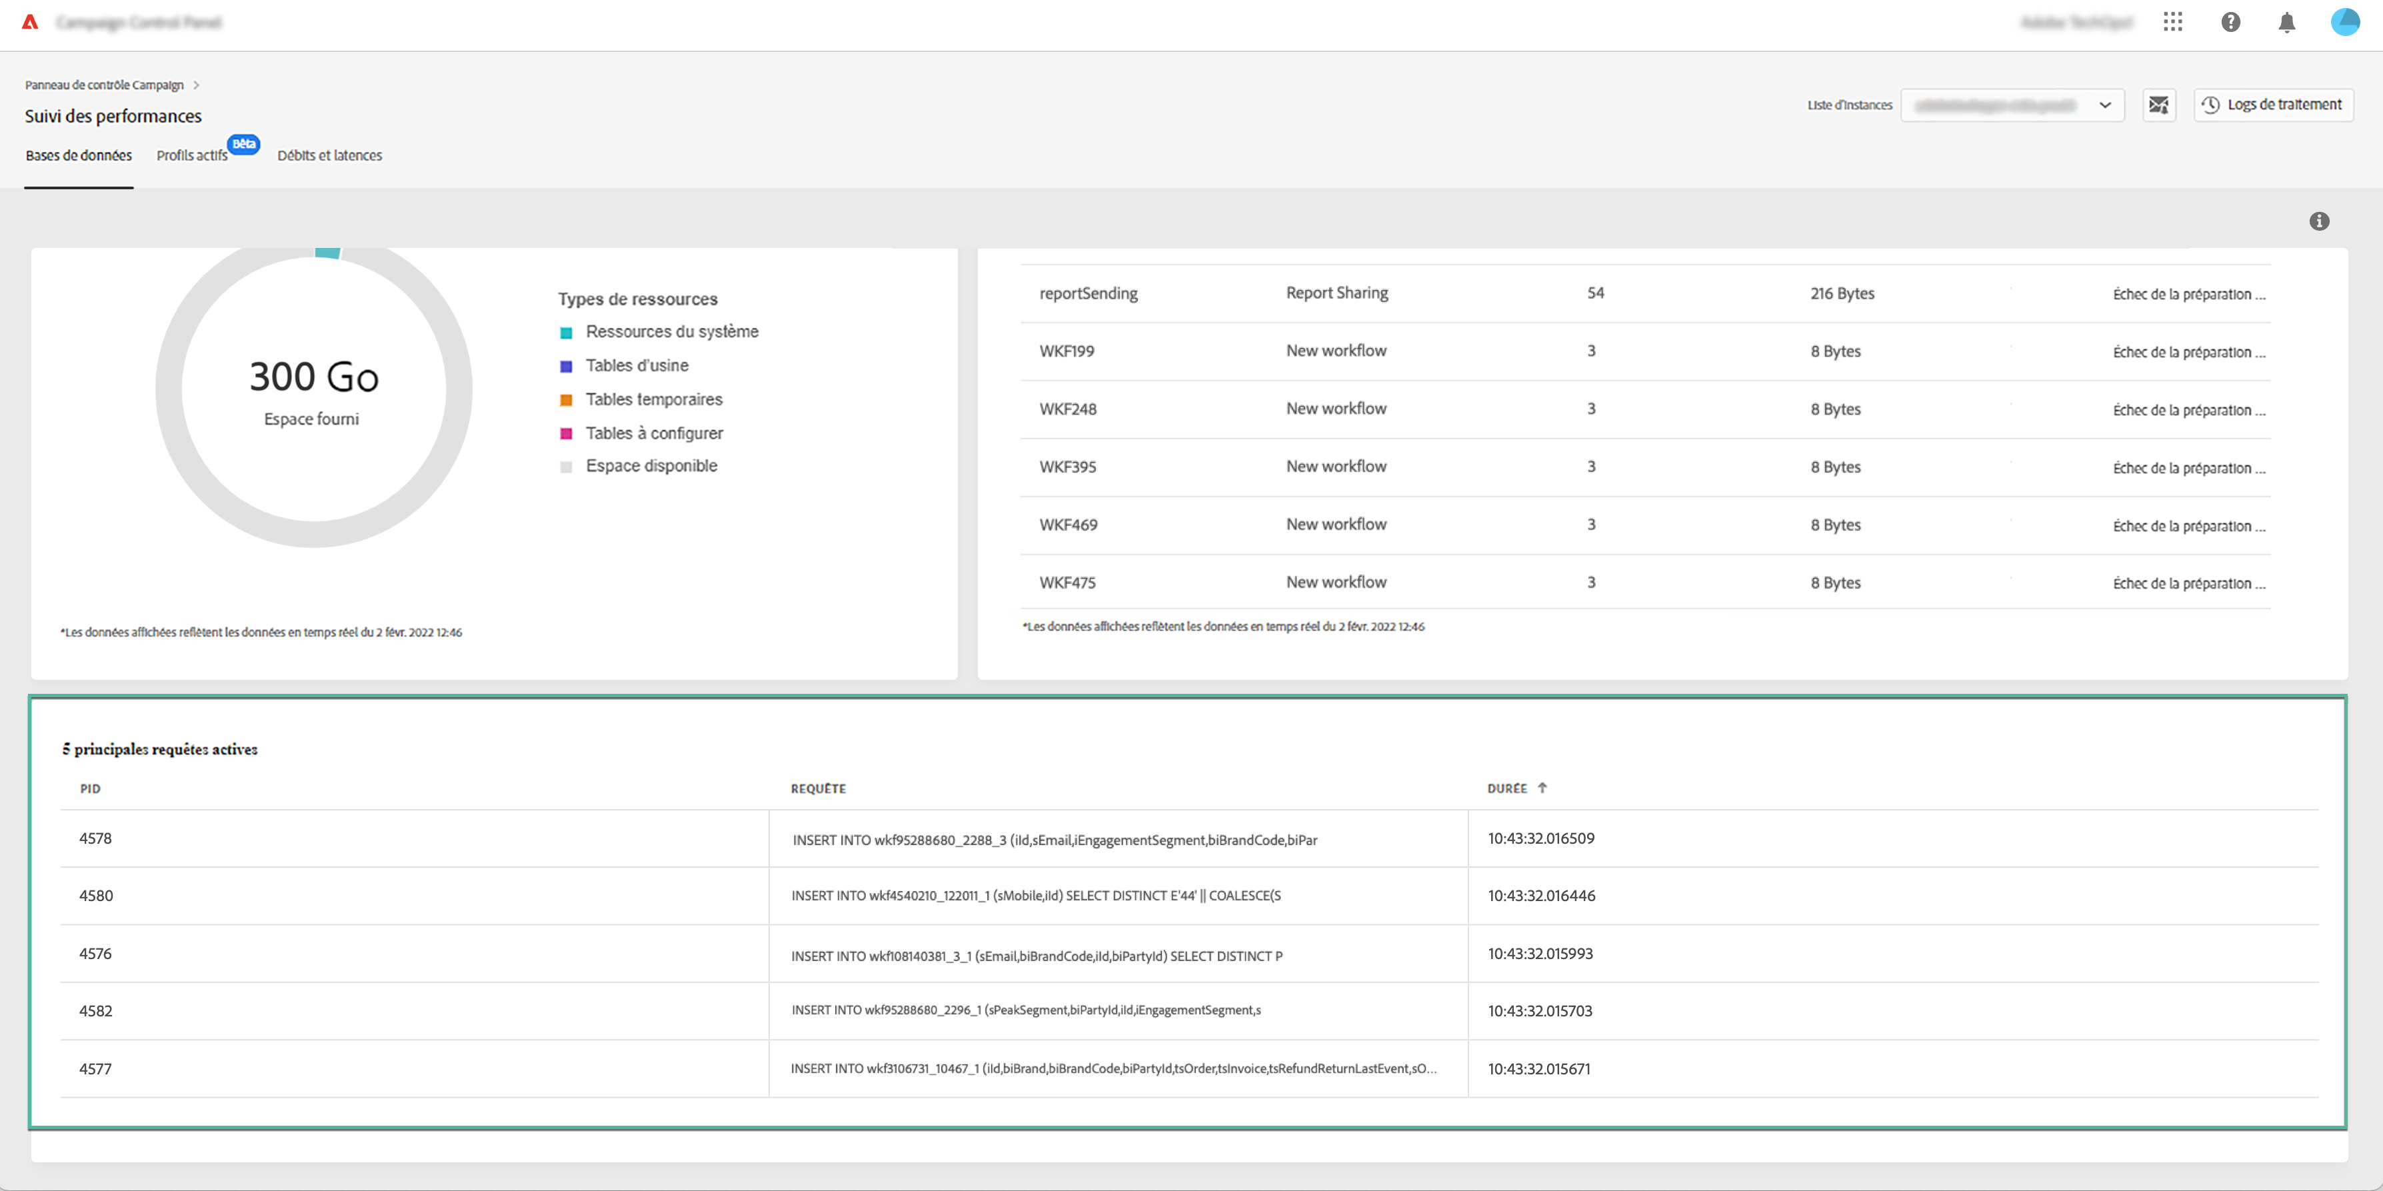Go to Panneau de contrôle Campaign breadcrumb
2383x1191 pixels.
105,85
